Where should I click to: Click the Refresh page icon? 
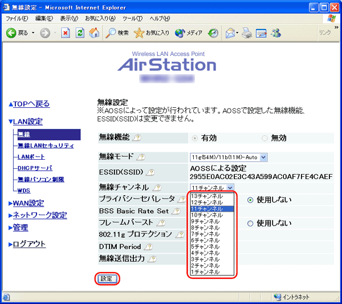coord(80,33)
